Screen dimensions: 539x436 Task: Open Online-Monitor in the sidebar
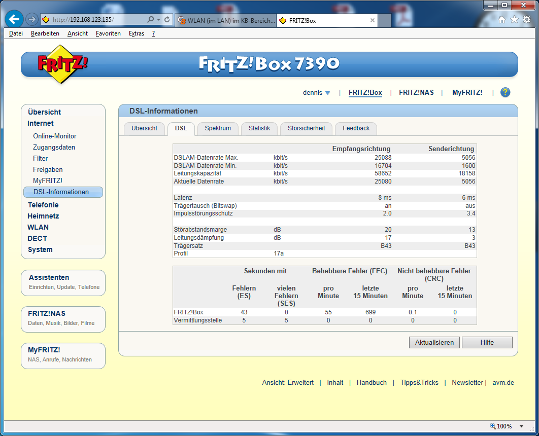55,136
